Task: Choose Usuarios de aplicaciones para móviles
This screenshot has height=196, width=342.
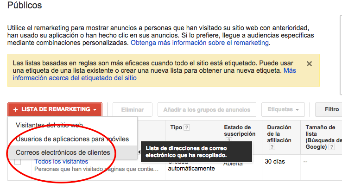Action: click(x=72, y=139)
